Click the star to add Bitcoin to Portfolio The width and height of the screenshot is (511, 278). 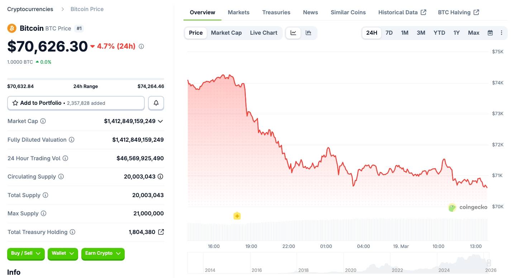click(x=15, y=103)
